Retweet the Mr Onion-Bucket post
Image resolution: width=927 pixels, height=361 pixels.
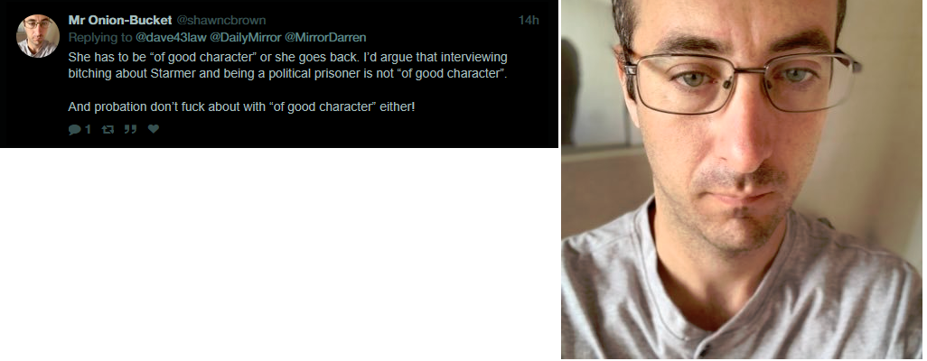[107, 129]
